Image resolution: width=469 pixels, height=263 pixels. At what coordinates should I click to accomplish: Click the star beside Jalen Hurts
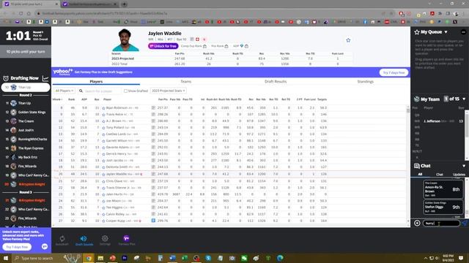point(103,194)
